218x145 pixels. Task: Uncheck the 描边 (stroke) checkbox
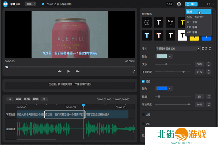coord(144,82)
